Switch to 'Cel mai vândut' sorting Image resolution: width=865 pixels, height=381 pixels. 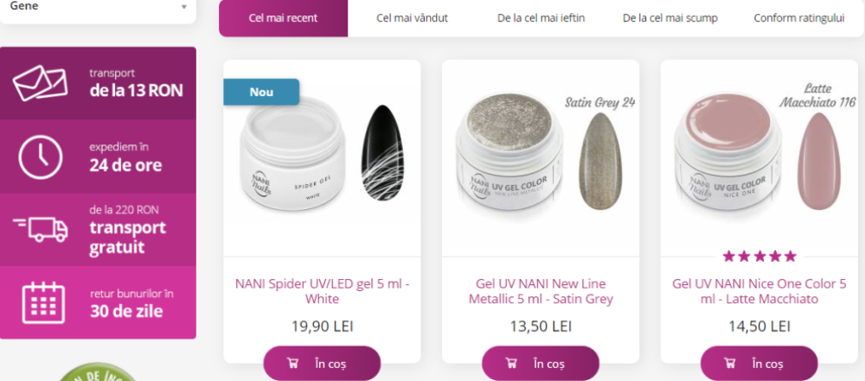tap(412, 18)
